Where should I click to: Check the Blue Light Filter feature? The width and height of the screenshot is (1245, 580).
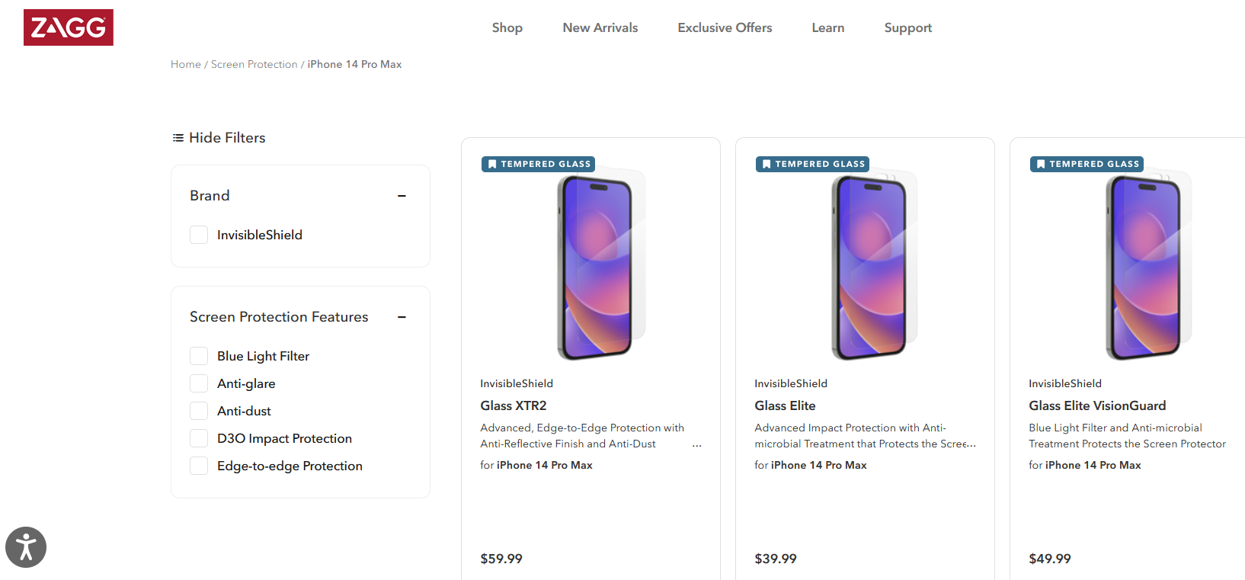198,355
